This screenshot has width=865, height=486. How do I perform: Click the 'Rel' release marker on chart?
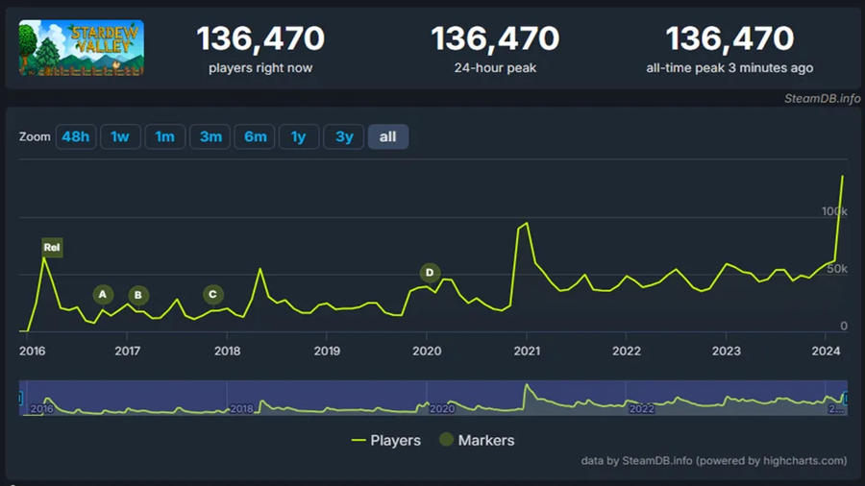[x=52, y=248]
